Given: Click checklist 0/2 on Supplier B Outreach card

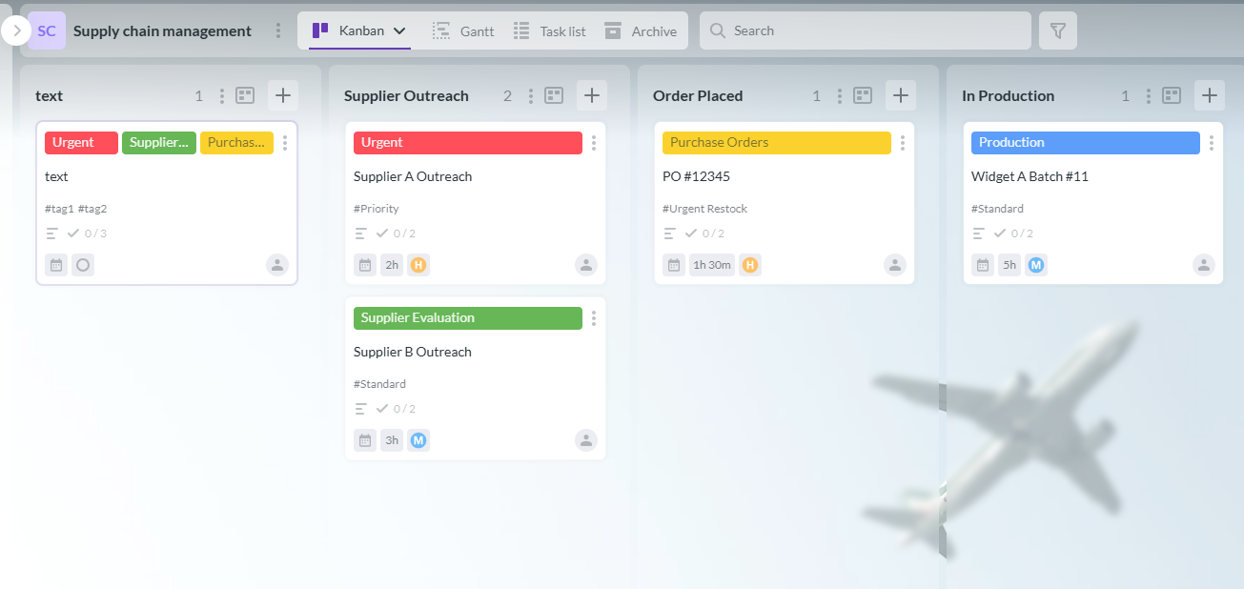Looking at the screenshot, I should point(396,409).
